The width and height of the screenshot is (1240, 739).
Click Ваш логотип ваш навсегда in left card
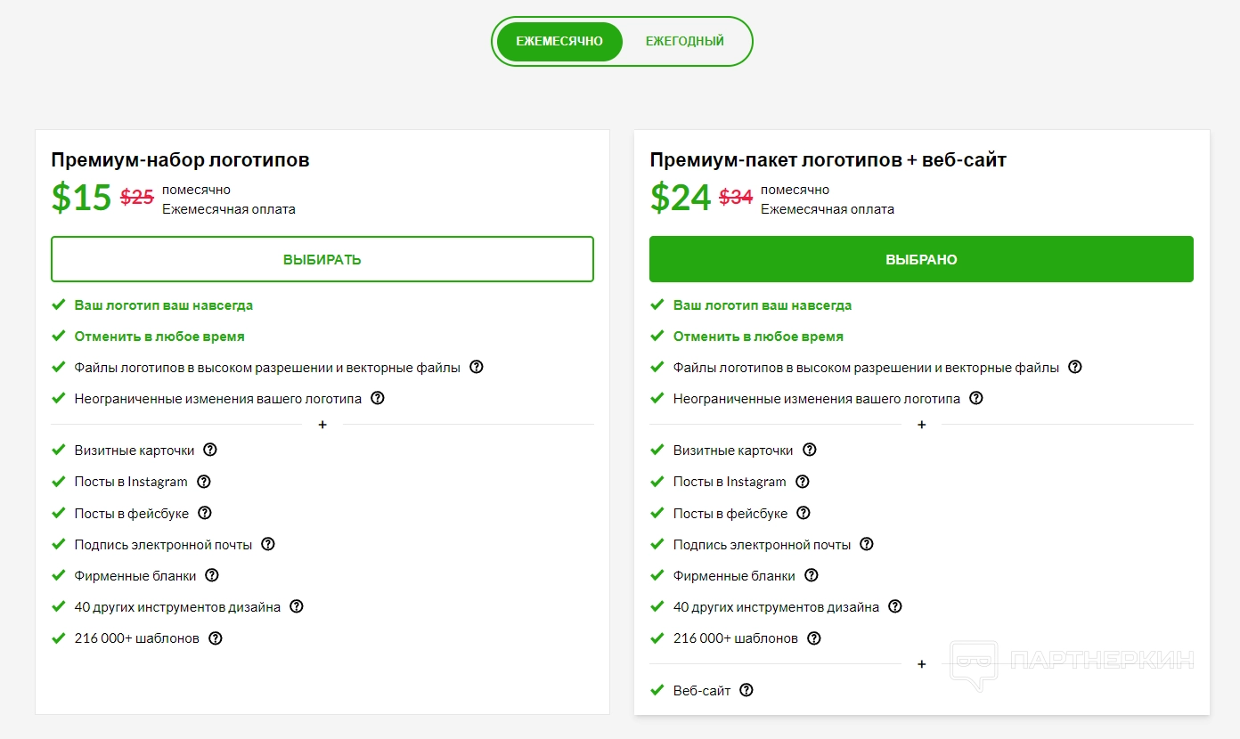[x=164, y=305]
